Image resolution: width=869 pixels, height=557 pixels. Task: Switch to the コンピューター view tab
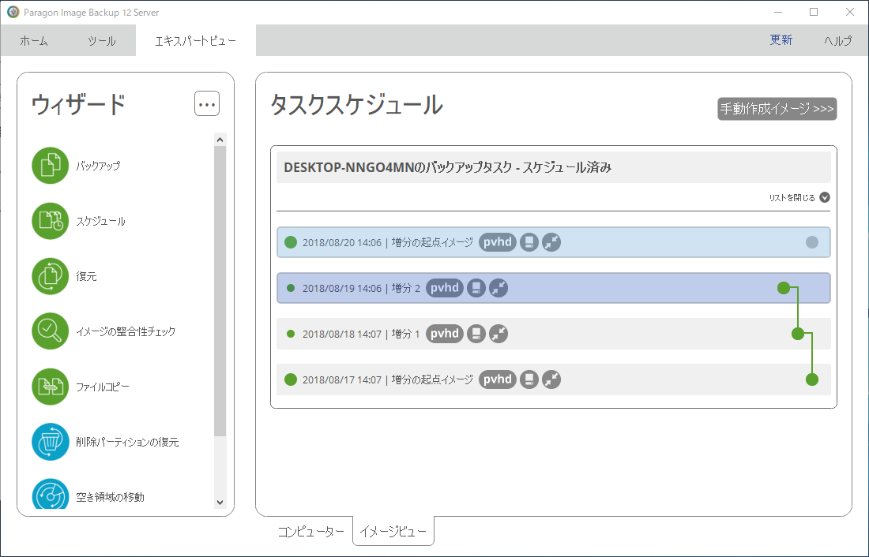310,532
